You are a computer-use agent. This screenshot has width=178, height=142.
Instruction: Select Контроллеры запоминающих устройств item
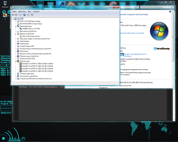(35, 49)
